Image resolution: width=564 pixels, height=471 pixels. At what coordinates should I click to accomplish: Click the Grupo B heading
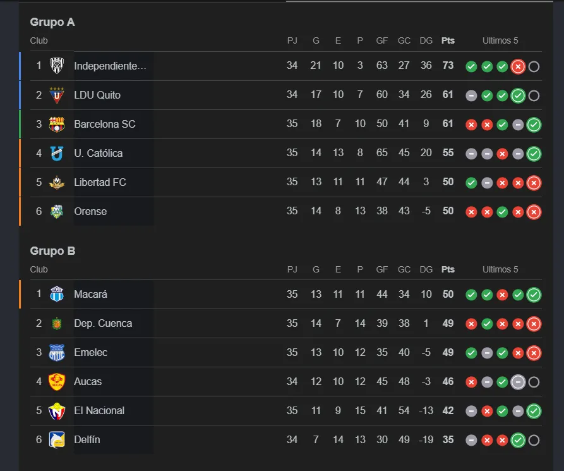click(52, 251)
